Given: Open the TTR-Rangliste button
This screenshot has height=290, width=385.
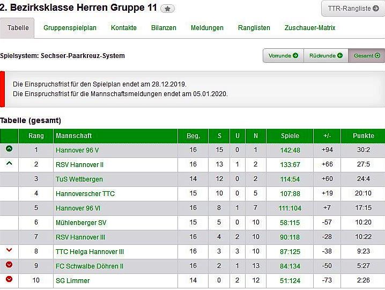Looking at the screenshot, I should click(353, 9).
